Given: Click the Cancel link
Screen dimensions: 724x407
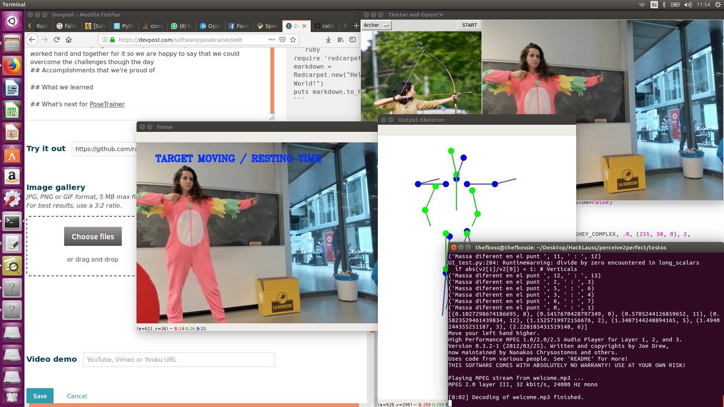Looking at the screenshot, I should pos(77,396).
